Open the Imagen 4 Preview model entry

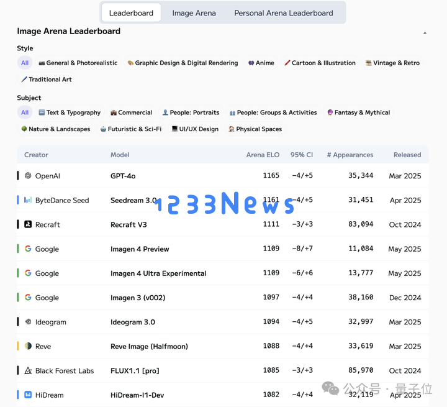(x=140, y=249)
